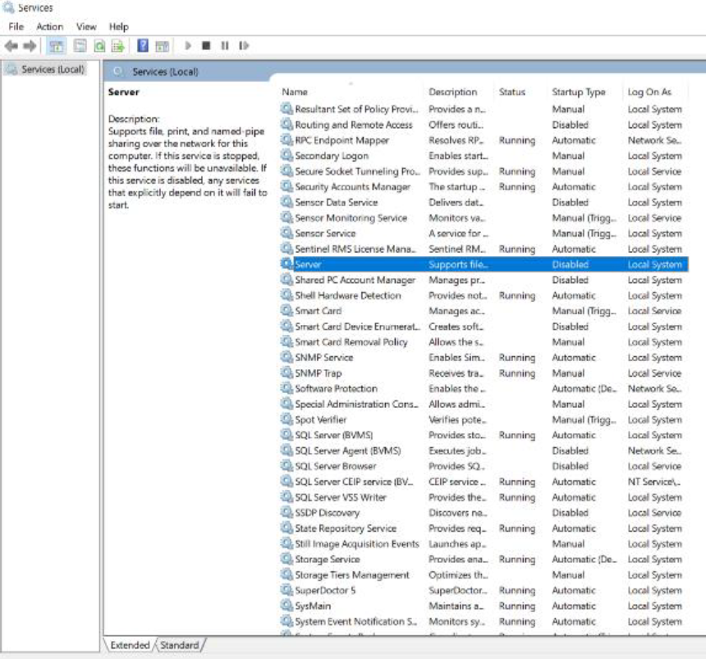The height and width of the screenshot is (659, 706).
Task: Sort by the Startup Type column header
Action: [578, 92]
